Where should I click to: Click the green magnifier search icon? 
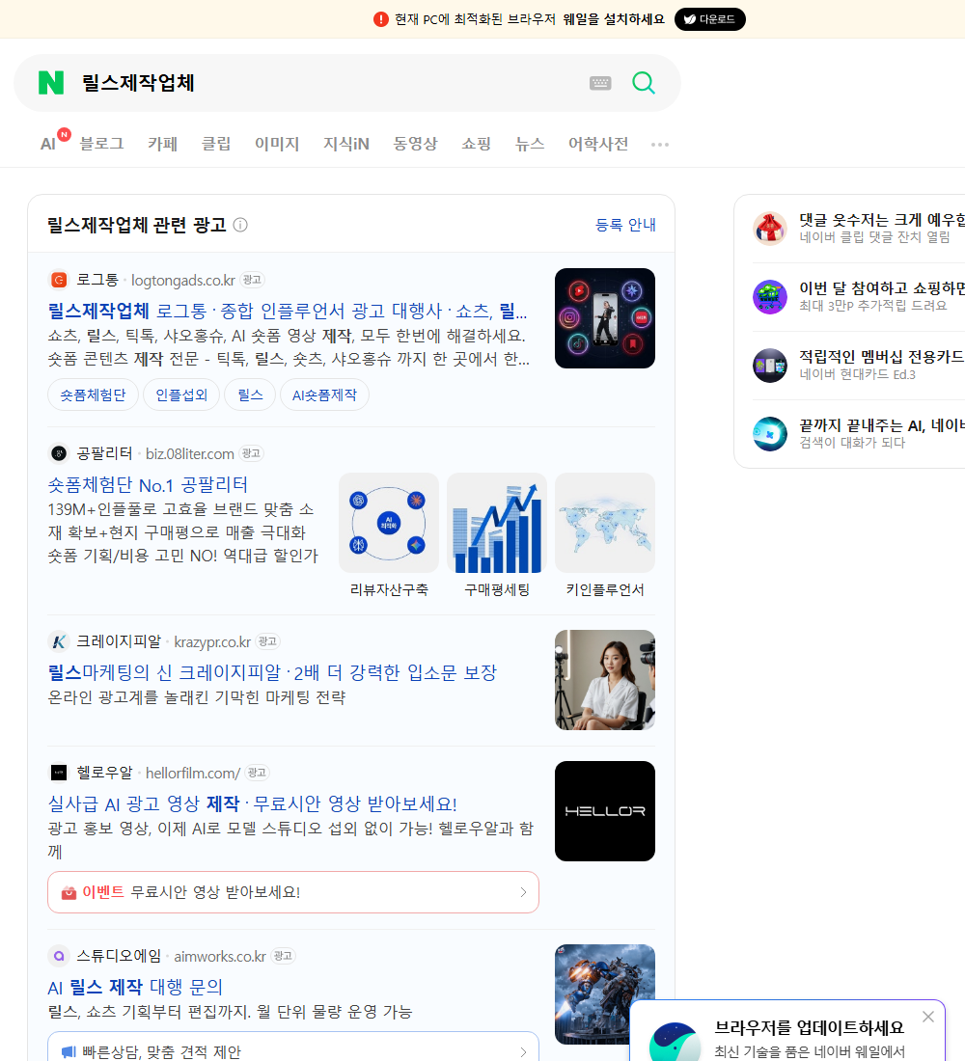[644, 83]
